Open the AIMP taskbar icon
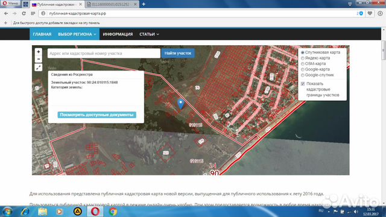The height and width of the screenshot is (217, 386). pos(78,212)
